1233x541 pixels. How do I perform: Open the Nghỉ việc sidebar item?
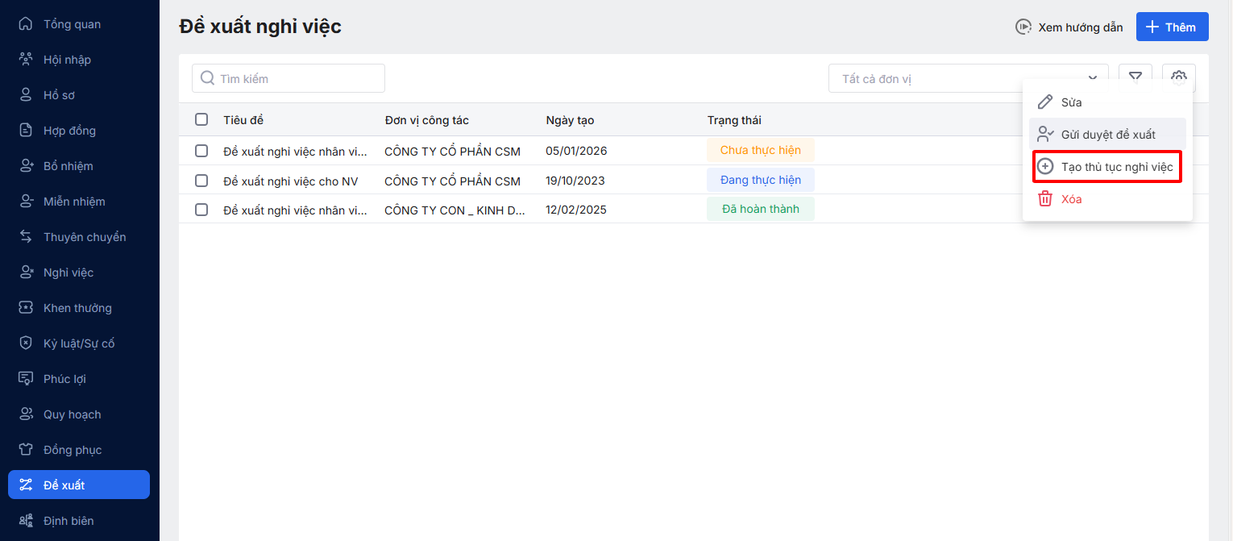click(x=68, y=273)
